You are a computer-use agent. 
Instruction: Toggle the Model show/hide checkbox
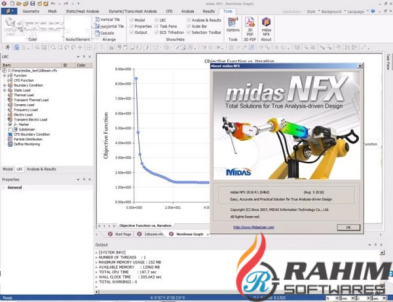point(132,20)
